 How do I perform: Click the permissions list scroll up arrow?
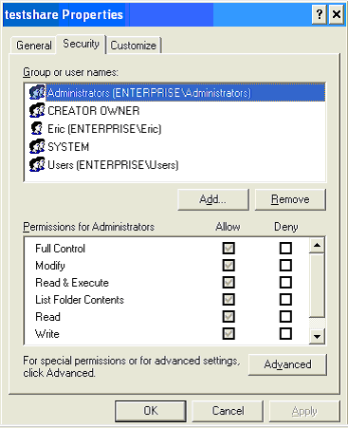(317, 245)
